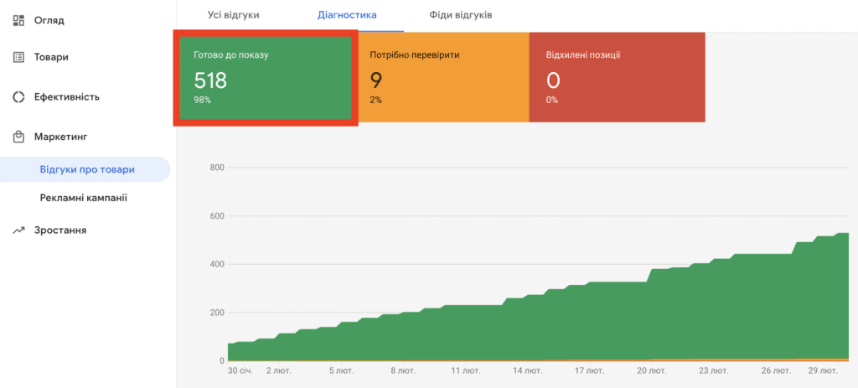This screenshot has width=858, height=388.
Task: Switch to the Усі відгуки tab
Action: (x=233, y=15)
